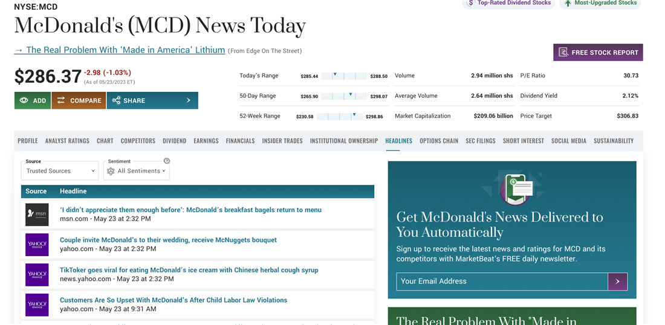Open Child Labor Law Violations headline
The height and width of the screenshot is (325, 665).
point(174,300)
